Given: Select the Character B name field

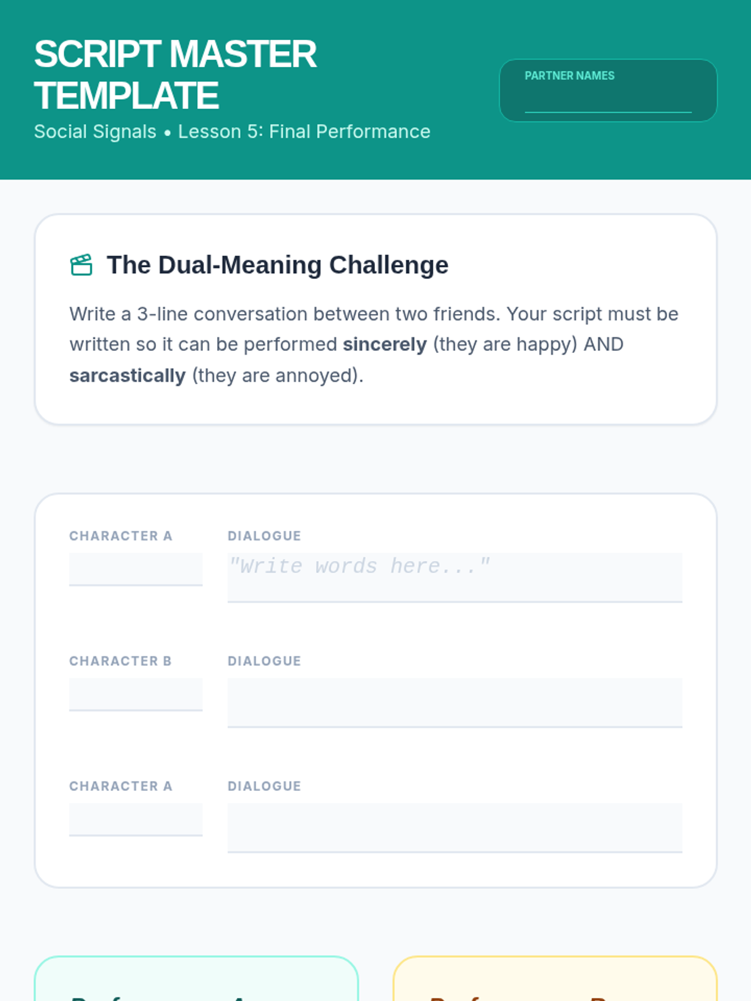Looking at the screenshot, I should (136, 694).
